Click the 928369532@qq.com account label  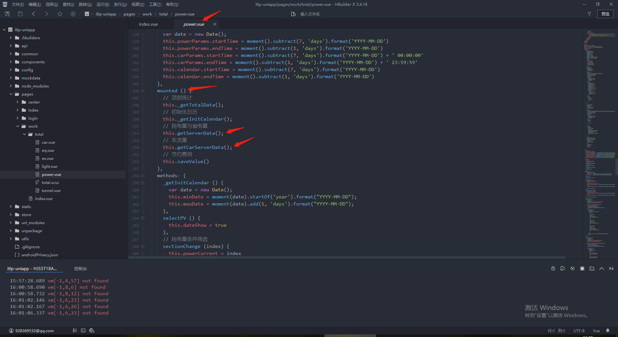pyautogui.click(x=34, y=331)
